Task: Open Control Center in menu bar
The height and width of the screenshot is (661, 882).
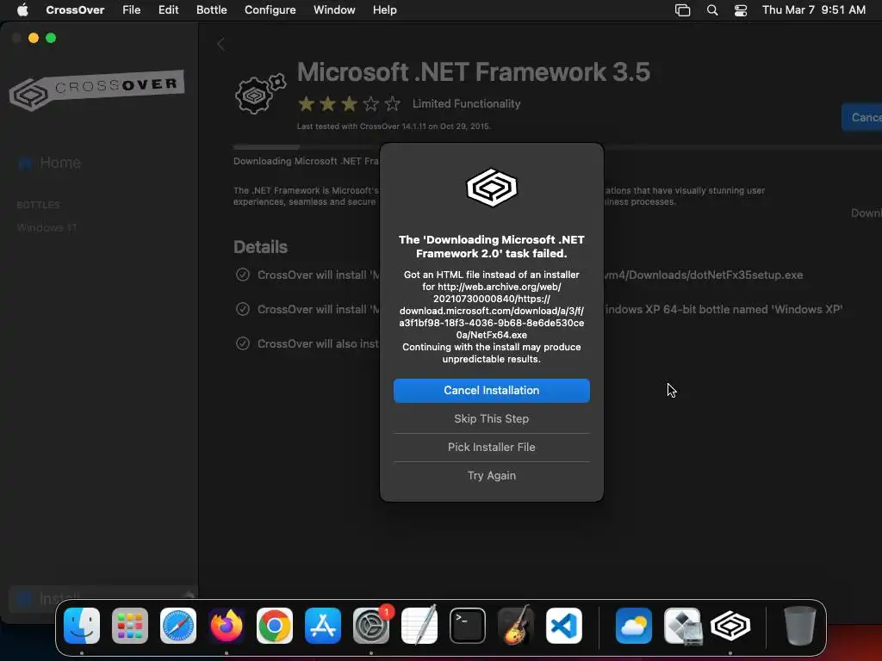Action: coord(741,10)
